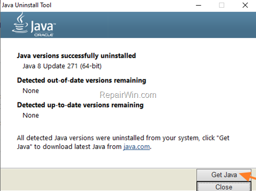The height and width of the screenshot is (191, 256).
Task: Select the Java 8 Update 271 (64-bit) entry
Action: pyautogui.click(x=62, y=66)
